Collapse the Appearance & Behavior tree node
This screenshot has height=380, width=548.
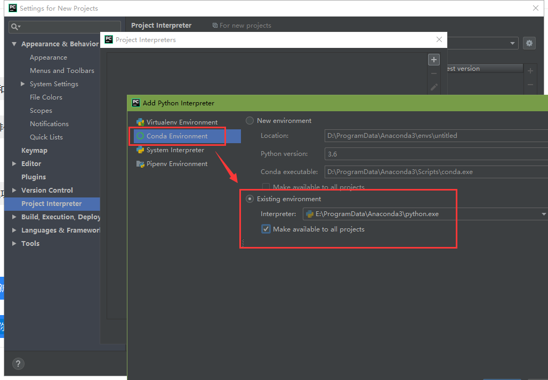pyautogui.click(x=14, y=44)
